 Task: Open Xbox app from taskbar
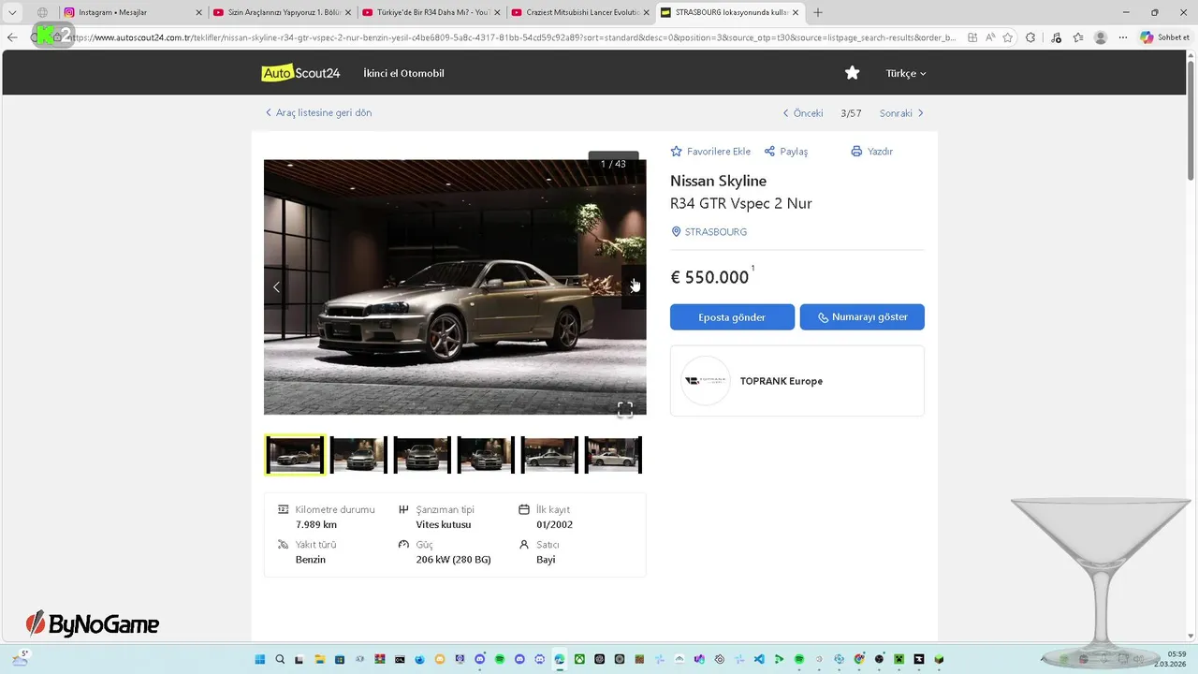coord(579,659)
